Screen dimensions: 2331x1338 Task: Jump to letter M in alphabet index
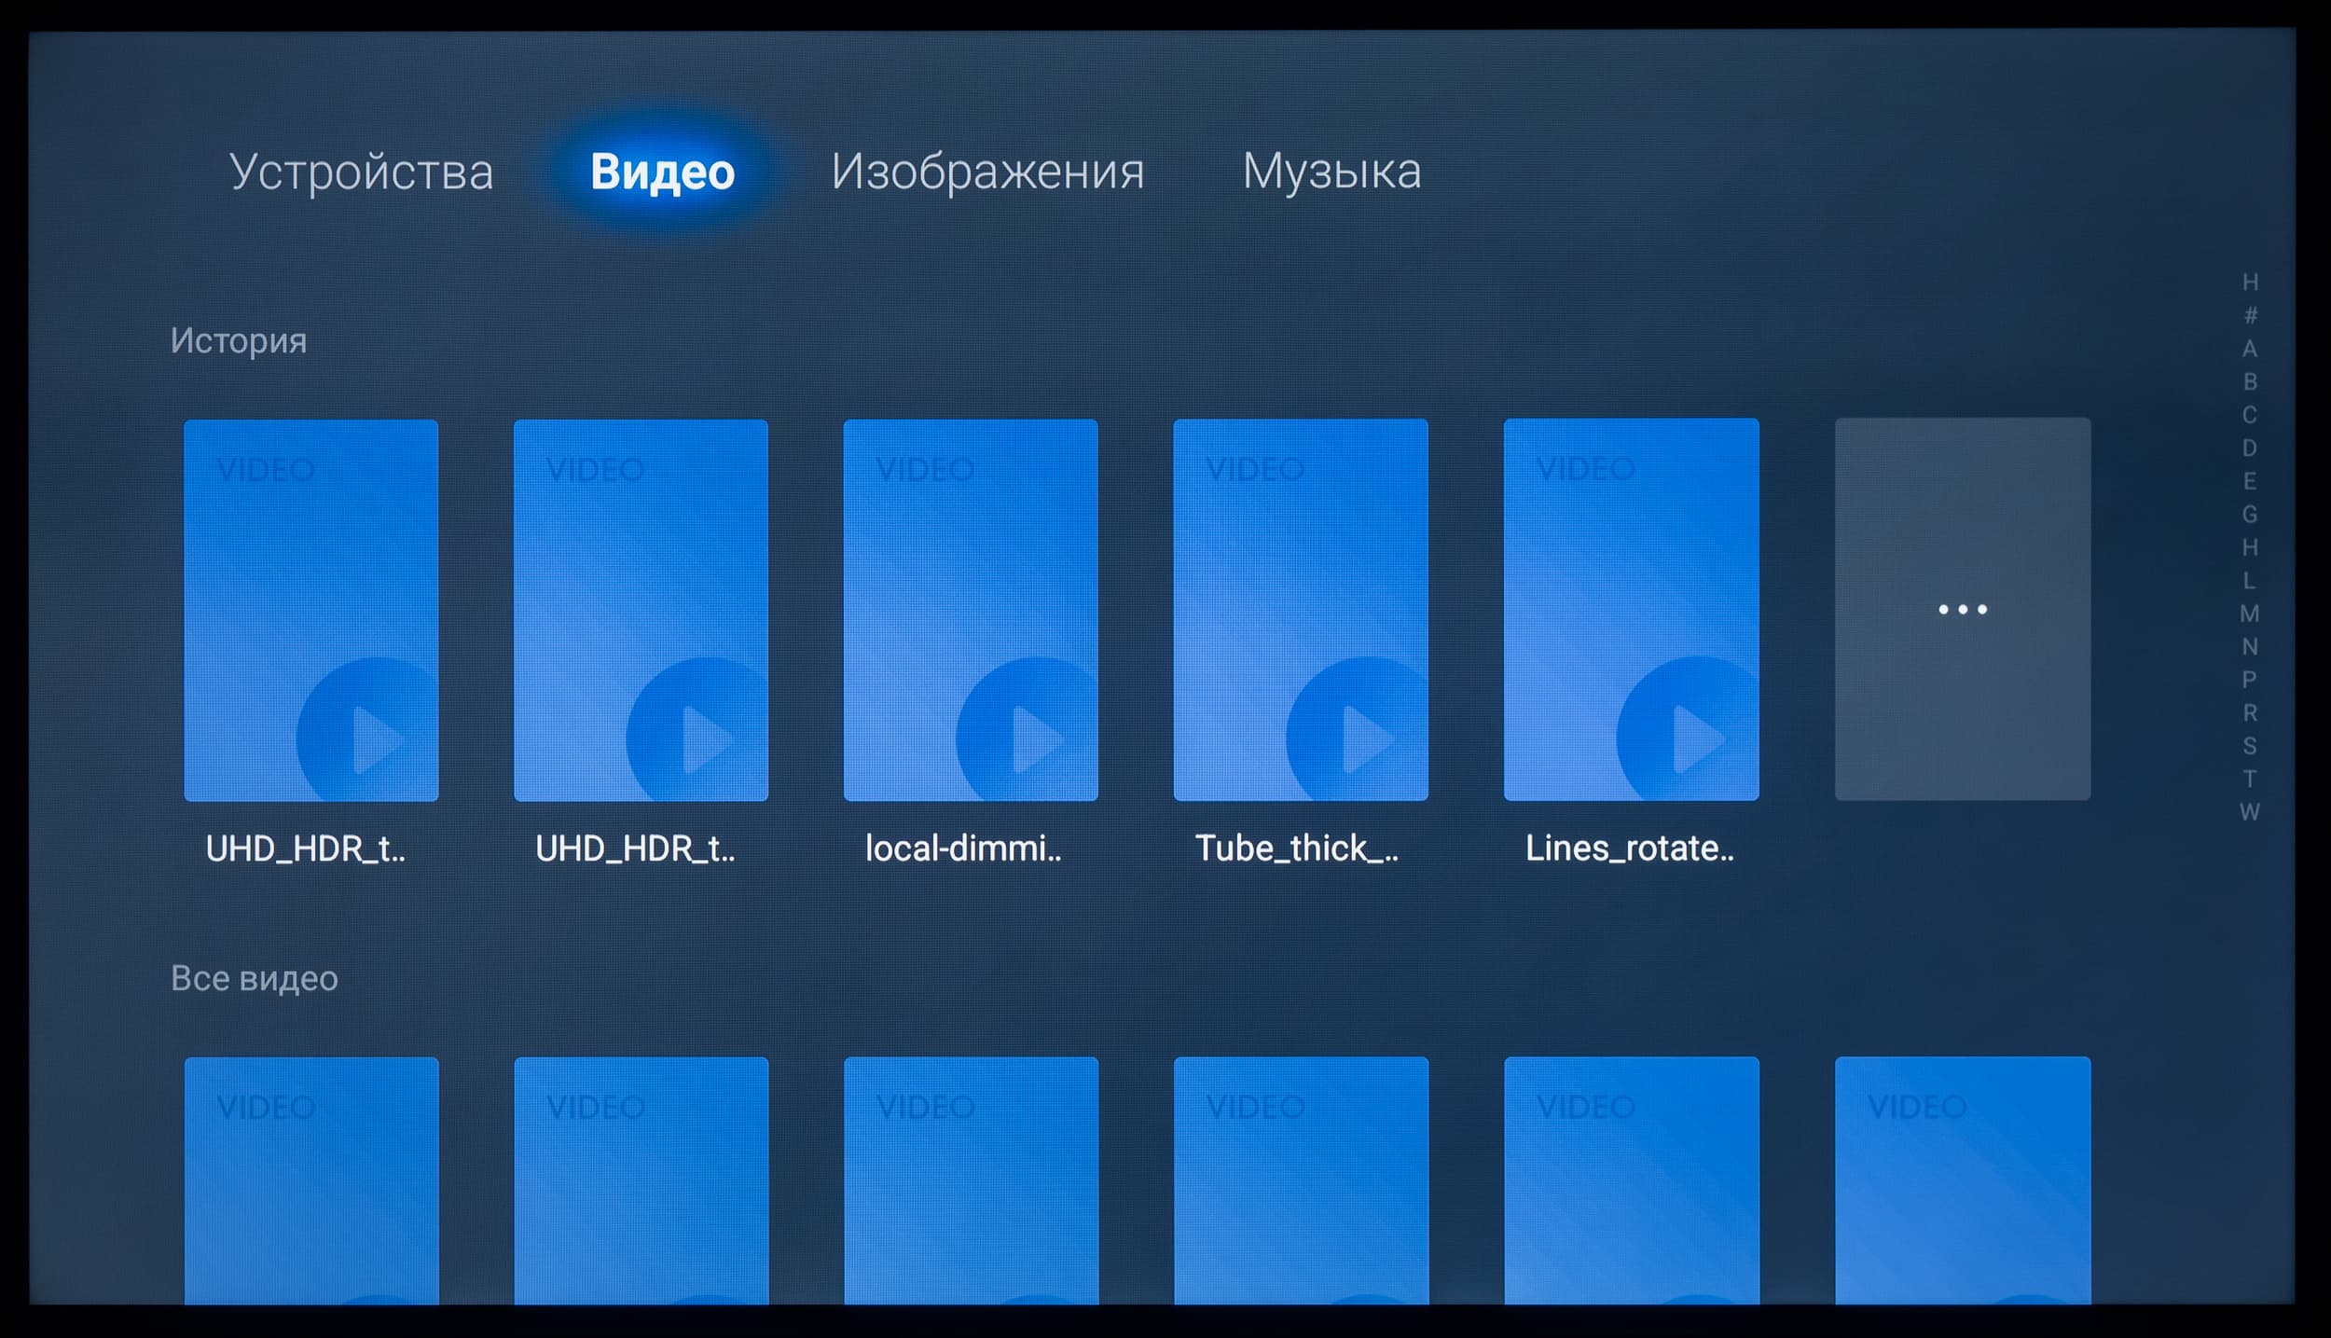[x=2250, y=614]
